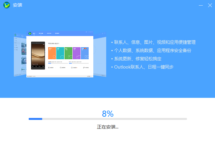Click the purple Videos tile in preview
Viewport: 215px width, 141px height.
77,53
